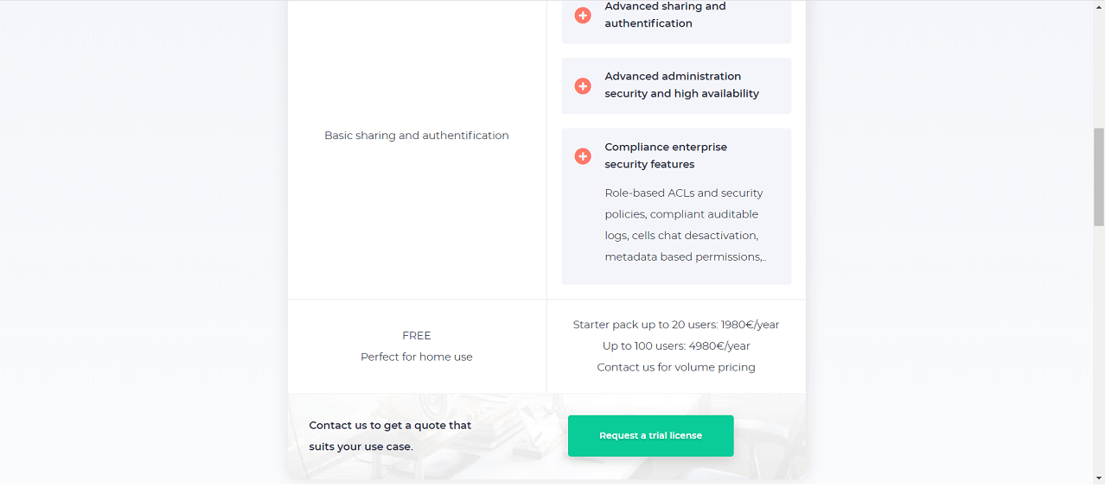
Task: Click the plus icon beside Compliance enterprise security features
Action: (583, 156)
